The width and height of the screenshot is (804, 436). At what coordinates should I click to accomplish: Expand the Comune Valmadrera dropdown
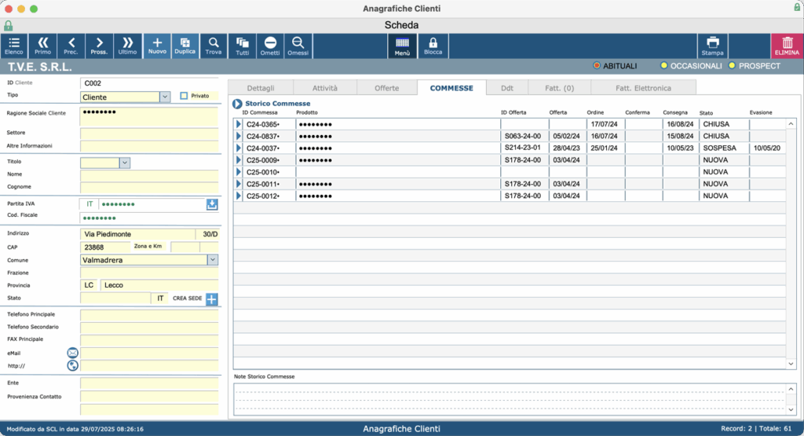(x=212, y=260)
